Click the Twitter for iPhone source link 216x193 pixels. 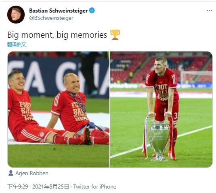click(x=94, y=187)
